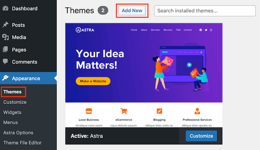Go to Widgets under Appearance

coord(12,112)
